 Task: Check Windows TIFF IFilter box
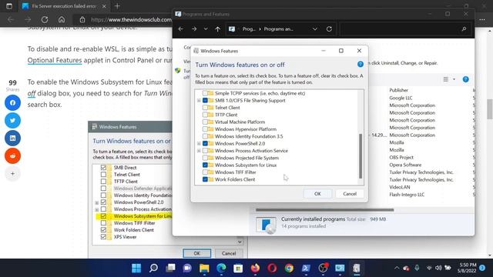click(x=205, y=172)
